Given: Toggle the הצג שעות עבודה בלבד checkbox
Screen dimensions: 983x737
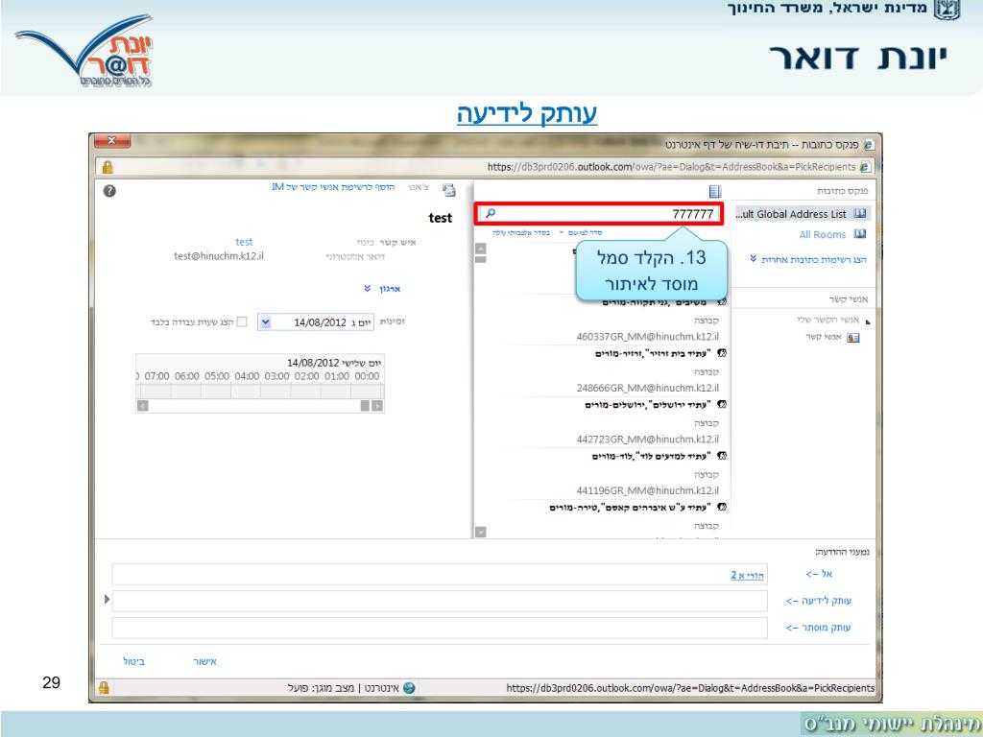Looking at the screenshot, I should (x=242, y=321).
